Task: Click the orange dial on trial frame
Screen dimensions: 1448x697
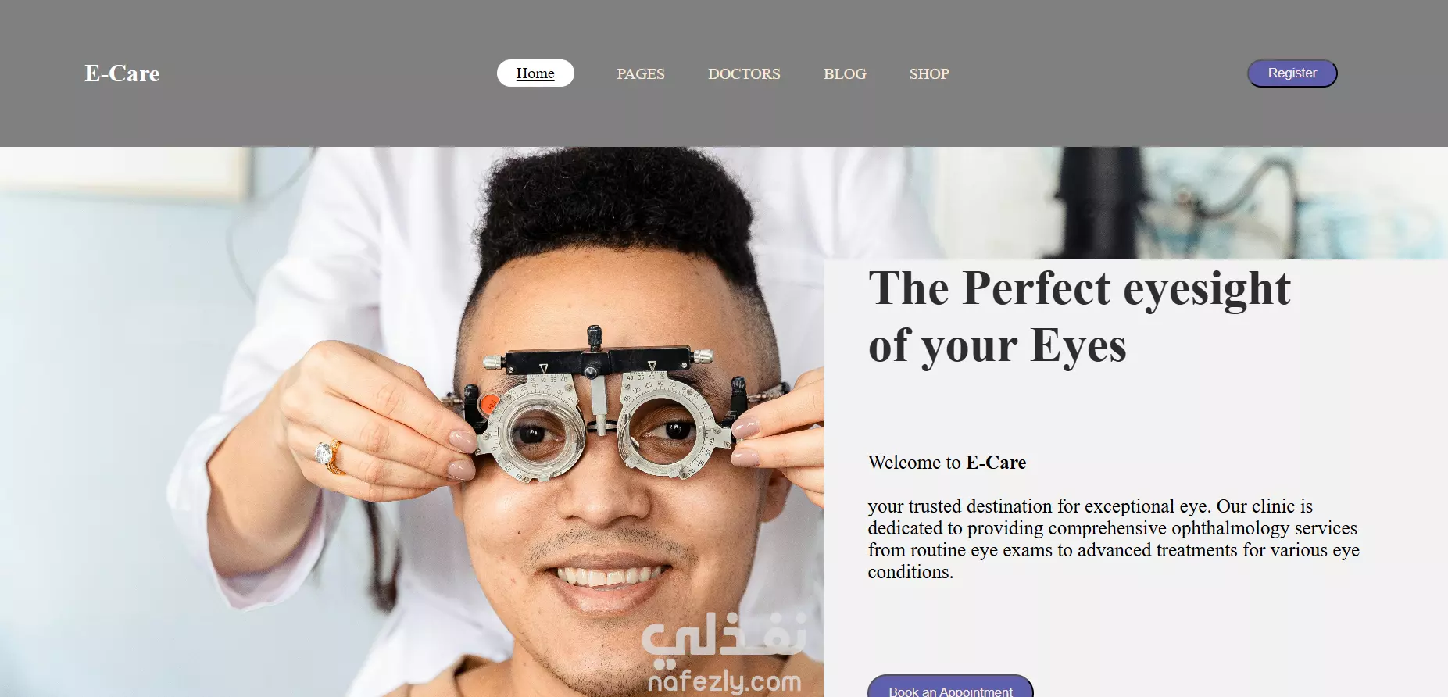Action: point(490,404)
